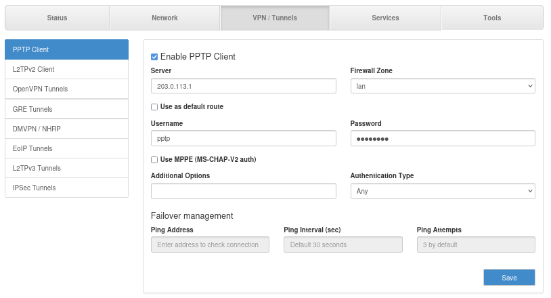Open DMVPN / NHRP settings
Image resolution: width=551 pixels, height=298 pixels.
point(66,129)
